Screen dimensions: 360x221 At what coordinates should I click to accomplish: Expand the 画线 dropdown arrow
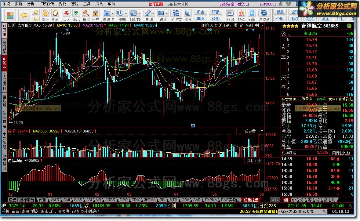(153, 13)
